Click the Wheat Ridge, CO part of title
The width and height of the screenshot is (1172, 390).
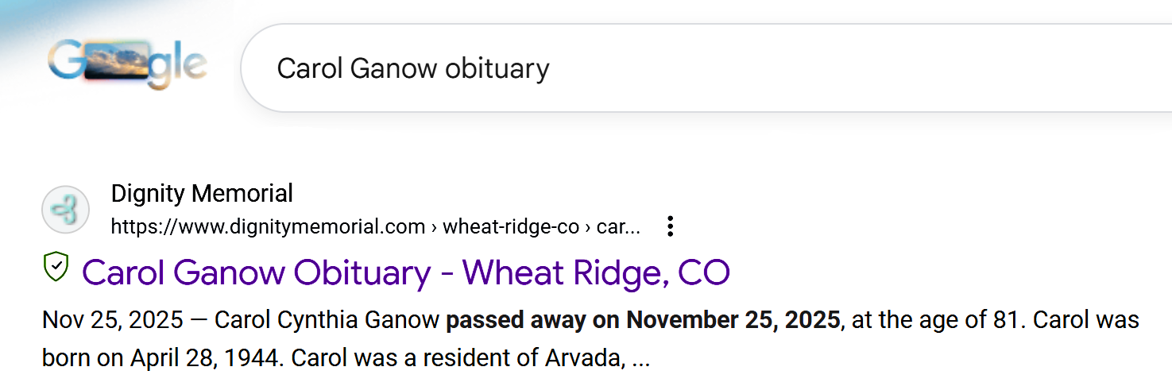pyautogui.click(x=596, y=272)
